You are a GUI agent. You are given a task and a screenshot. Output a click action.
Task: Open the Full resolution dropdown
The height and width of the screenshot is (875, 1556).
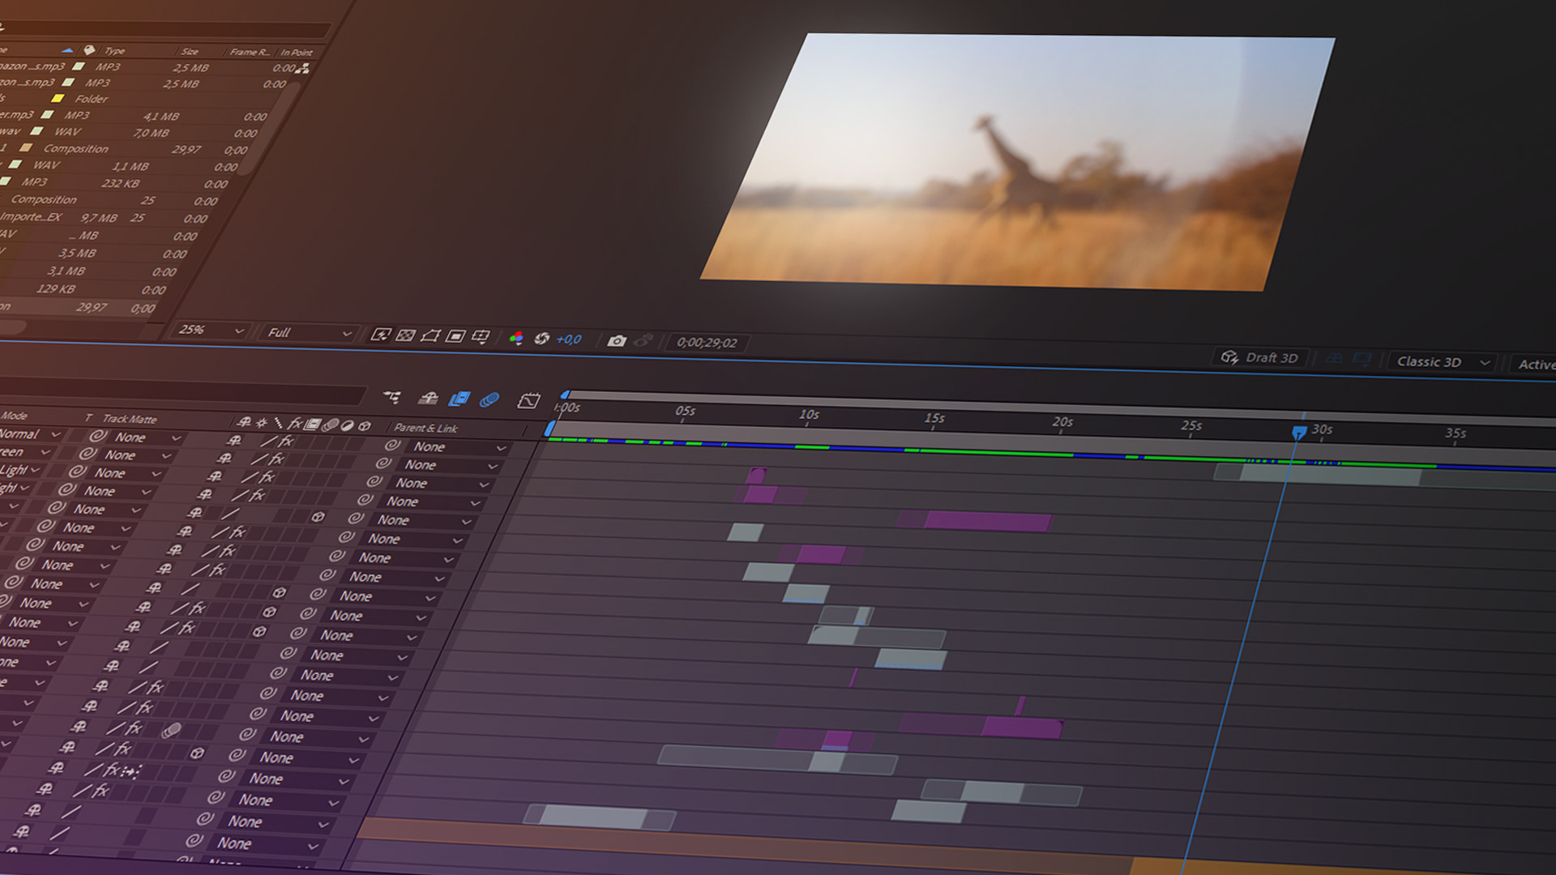[x=309, y=333]
